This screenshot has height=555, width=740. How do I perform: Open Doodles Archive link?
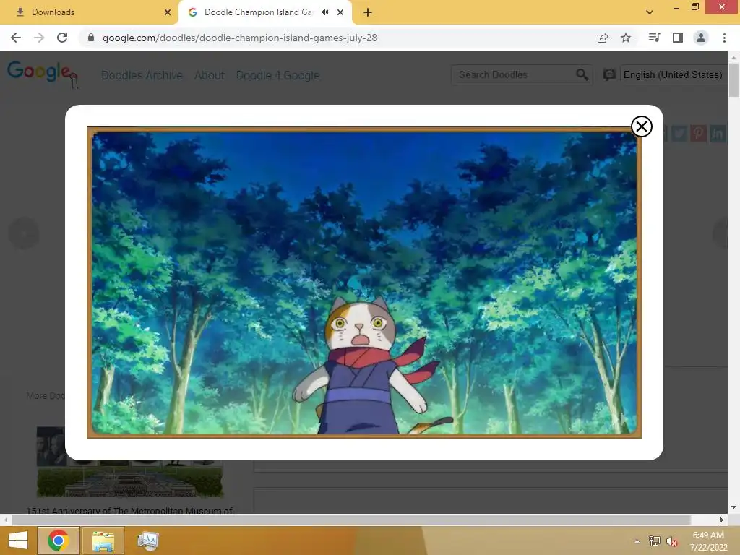click(x=142, y=75)
